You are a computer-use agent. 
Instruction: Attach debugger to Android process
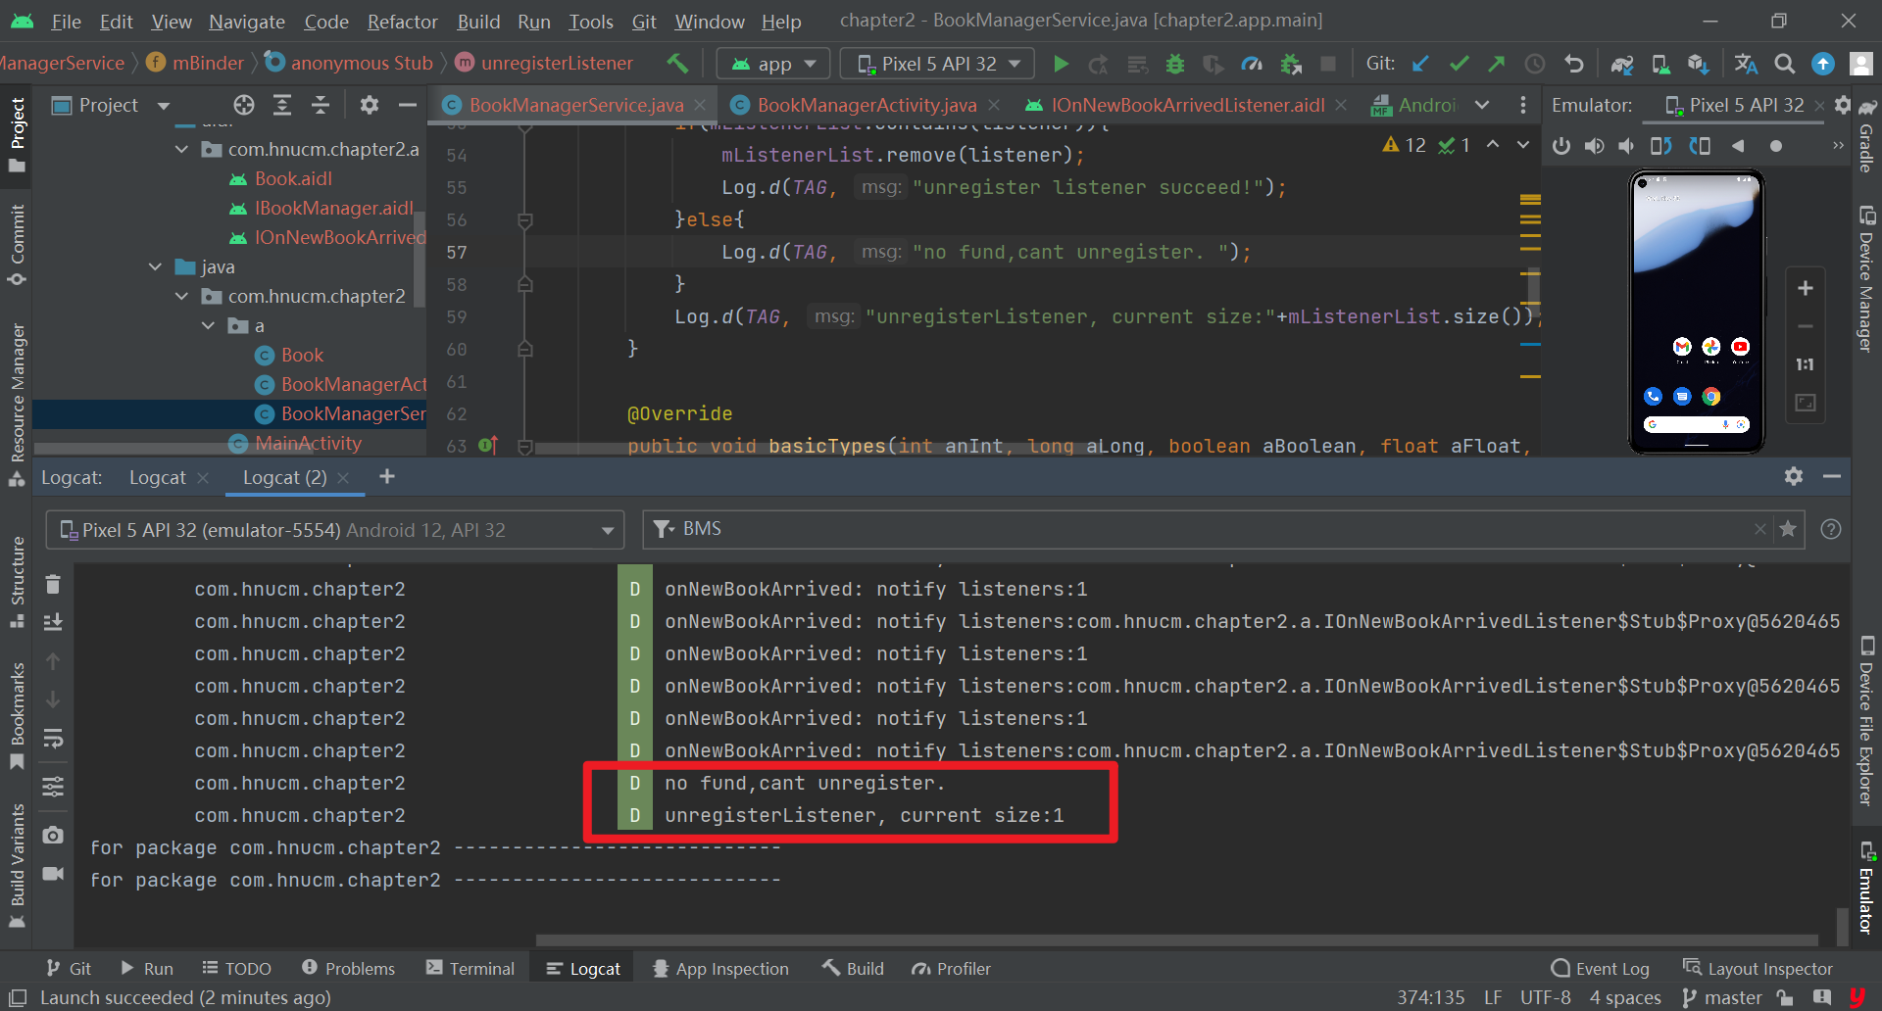click(x=1291, y=64)
